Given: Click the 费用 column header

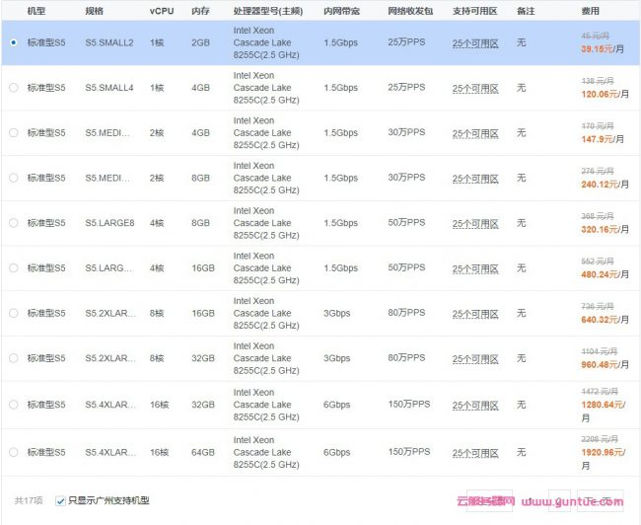Looking at the screenshot, I should (x=590, y=10).
